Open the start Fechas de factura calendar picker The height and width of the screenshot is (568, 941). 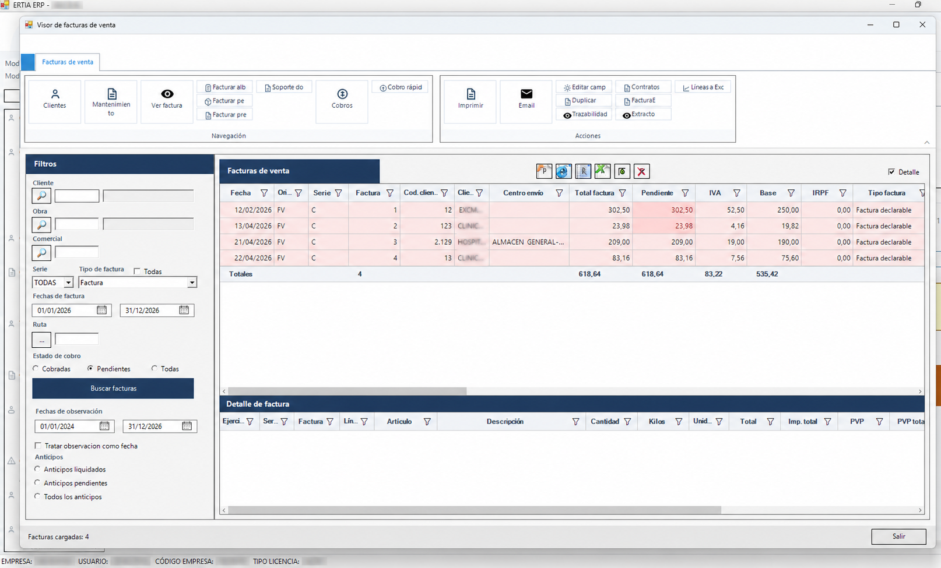pyautogui.click(x=101, y=310)
